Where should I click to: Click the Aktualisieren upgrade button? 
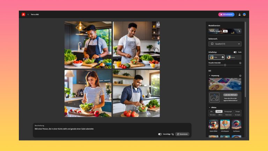[226, 14]
